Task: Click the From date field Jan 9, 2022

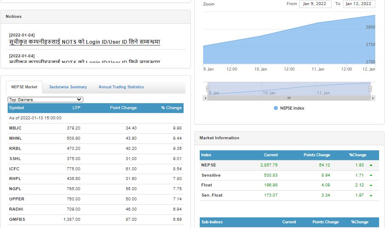Action: 315,4
